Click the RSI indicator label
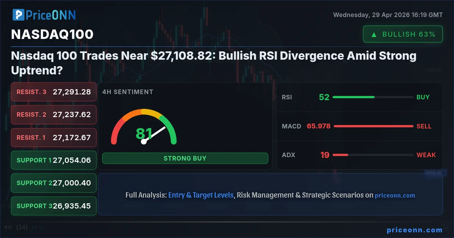The width and height of the screenshot is (454, 238). (x=287, y=97)
